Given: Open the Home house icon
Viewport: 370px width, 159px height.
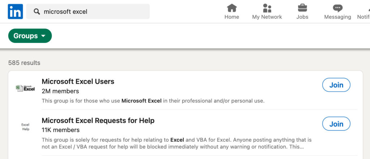Looking at the screenshot, I should point(232,8).
